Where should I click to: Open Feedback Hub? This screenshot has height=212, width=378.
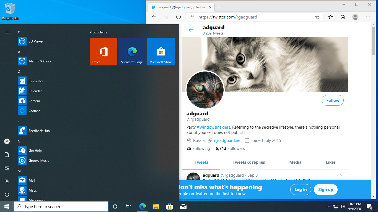[50, 131]
